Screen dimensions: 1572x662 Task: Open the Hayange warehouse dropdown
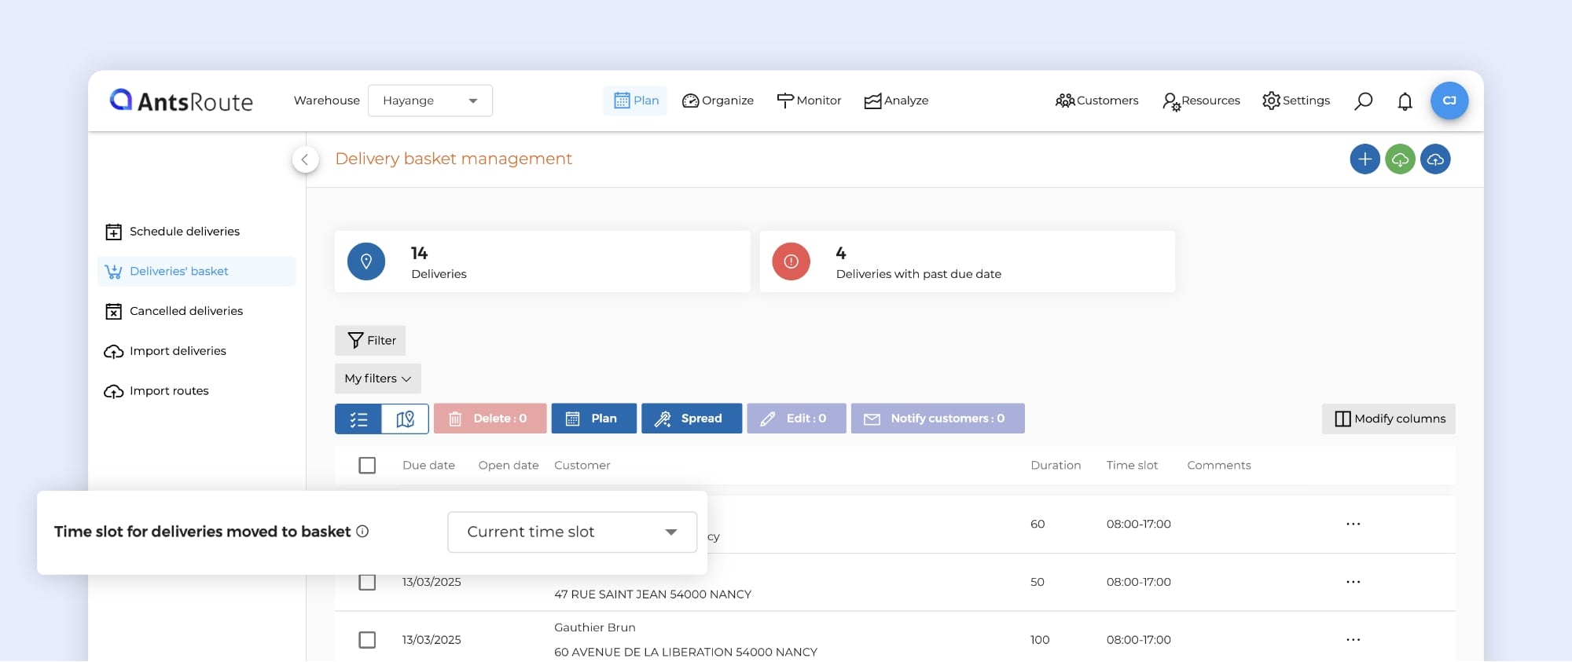[430, 101]
